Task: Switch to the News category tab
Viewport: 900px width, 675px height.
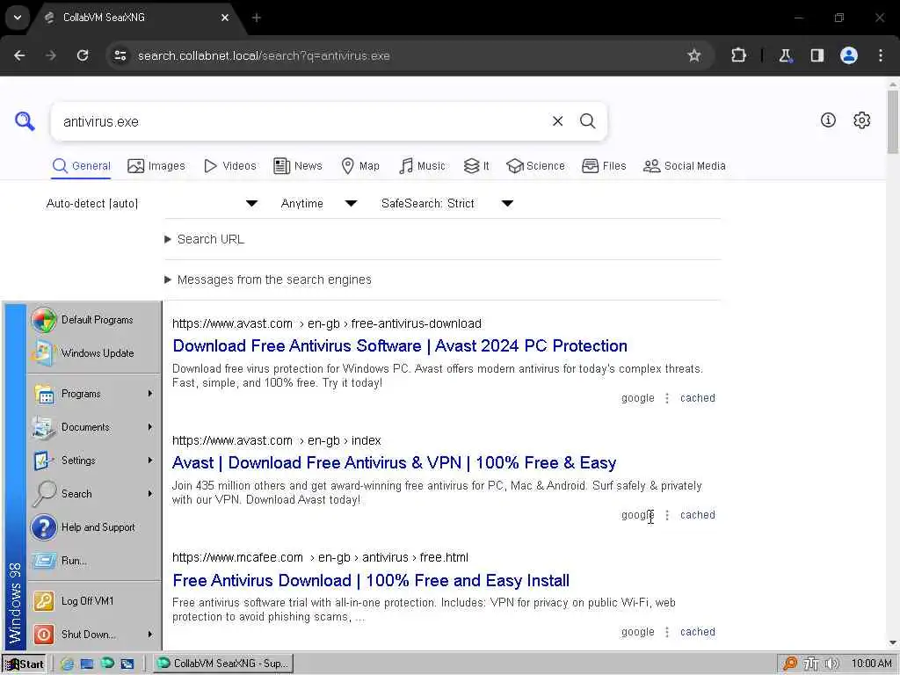Action: click(298, 166)
